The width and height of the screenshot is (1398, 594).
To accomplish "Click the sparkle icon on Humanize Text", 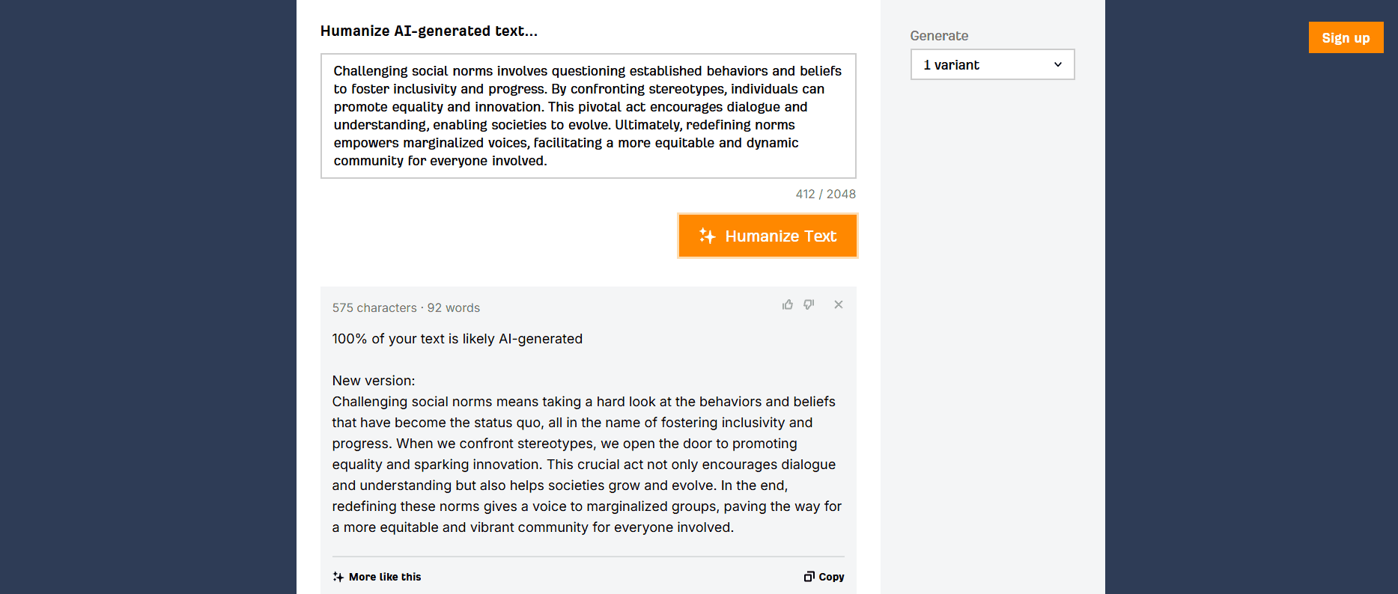I will (708, 236).
